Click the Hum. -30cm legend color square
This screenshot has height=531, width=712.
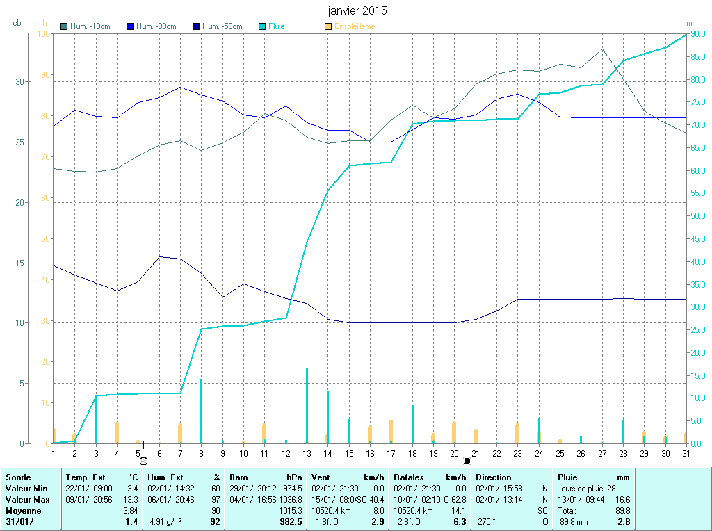coord(130,27)
